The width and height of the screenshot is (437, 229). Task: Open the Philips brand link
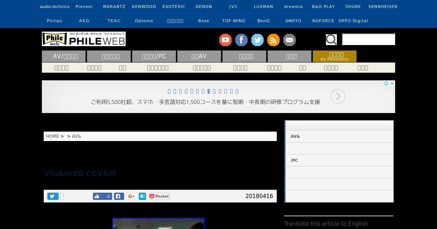click(55, 21)
